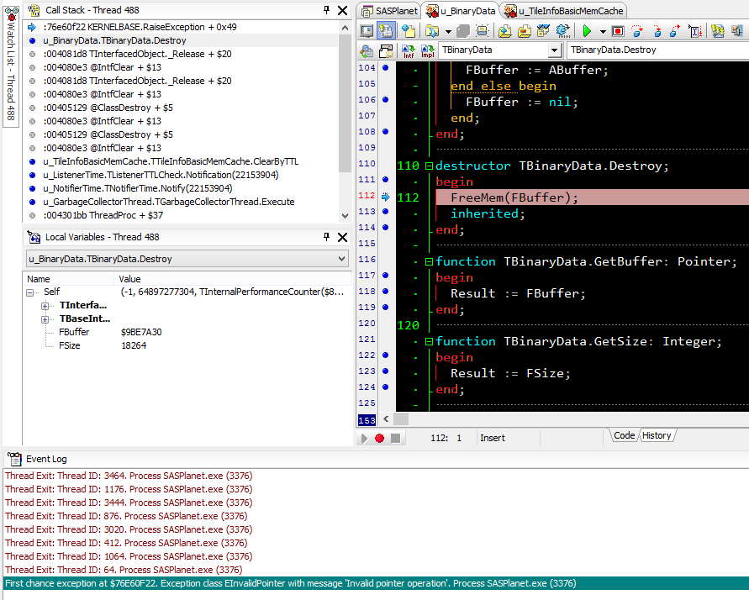749x600 pixels.
Task: Click the green Run button
Action: click(x=587, y=31)
